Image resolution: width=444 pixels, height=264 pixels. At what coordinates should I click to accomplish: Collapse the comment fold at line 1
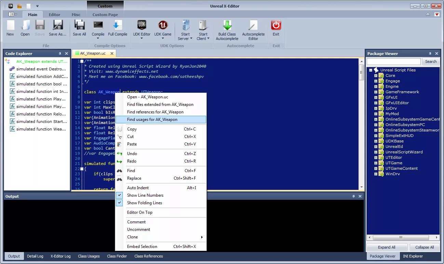(82, 61)
